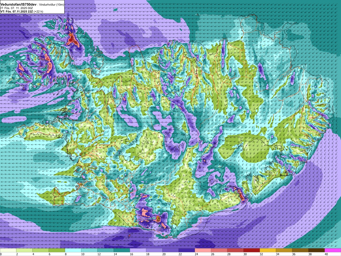Click the legend scale label "38"
The image size is (341, 256).
310,254
